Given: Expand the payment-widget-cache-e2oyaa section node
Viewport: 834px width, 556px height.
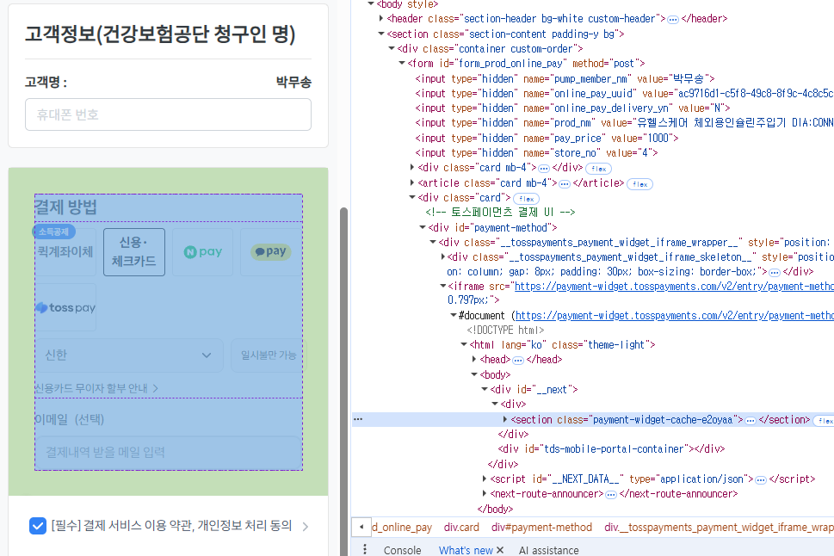Looking at the screenshot, I should (504, 419).
